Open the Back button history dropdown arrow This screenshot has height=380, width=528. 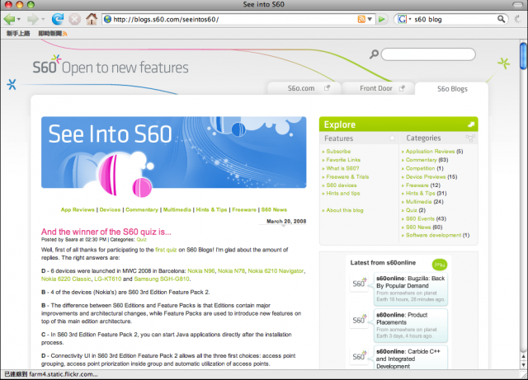coord(19,19)
